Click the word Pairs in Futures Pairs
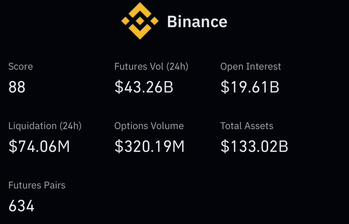349x224 pixels. [x=53, y=185]
